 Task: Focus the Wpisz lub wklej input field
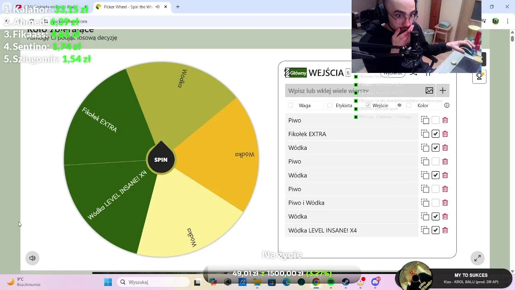(354, 91)
